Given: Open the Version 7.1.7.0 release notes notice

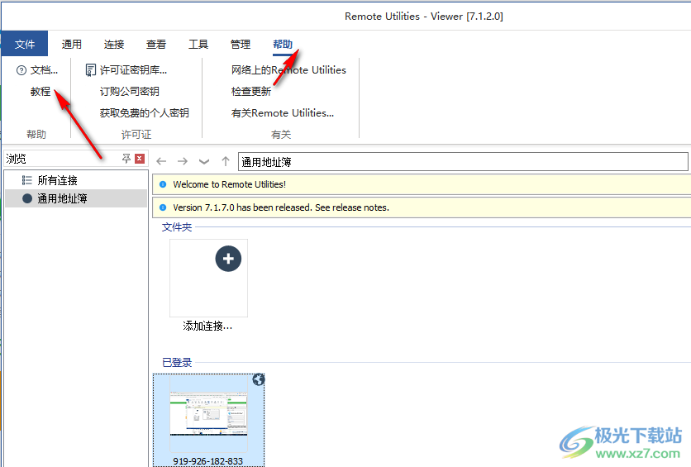Looking at the screenshot, I should pos(422,207).
